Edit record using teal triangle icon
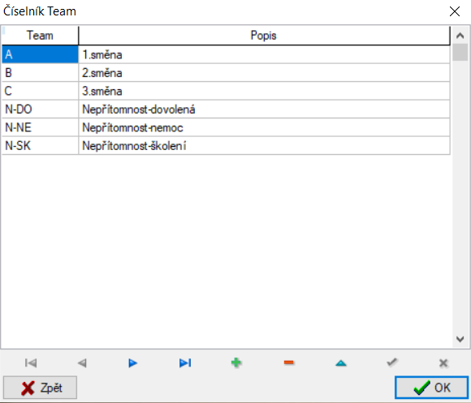 point(341,363)
